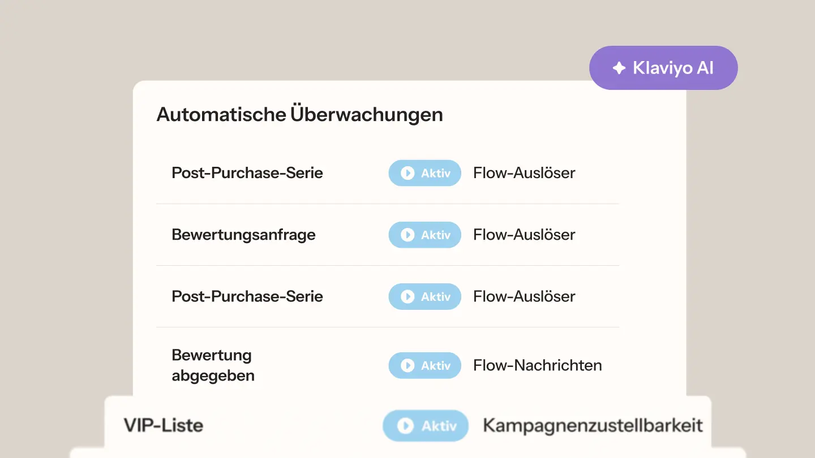815x458 pixels.
Task: Click the Automatische Überwachungen heading
Action: click(x=299, y=114)
